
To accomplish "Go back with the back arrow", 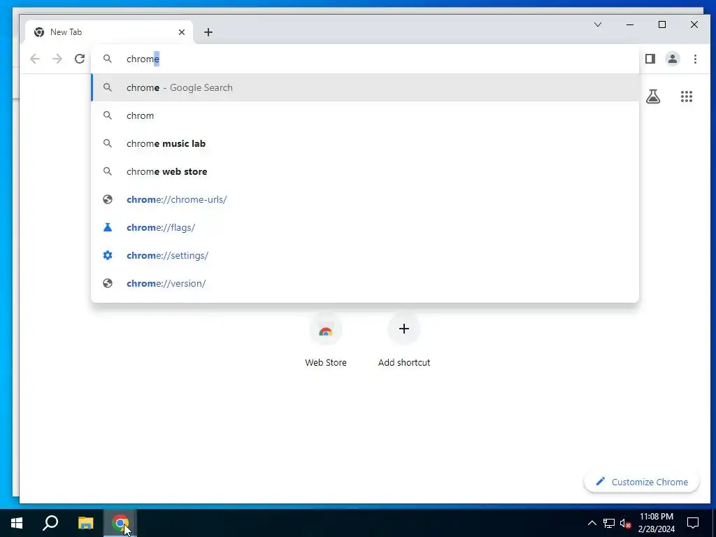I will (x=35, y=59).
